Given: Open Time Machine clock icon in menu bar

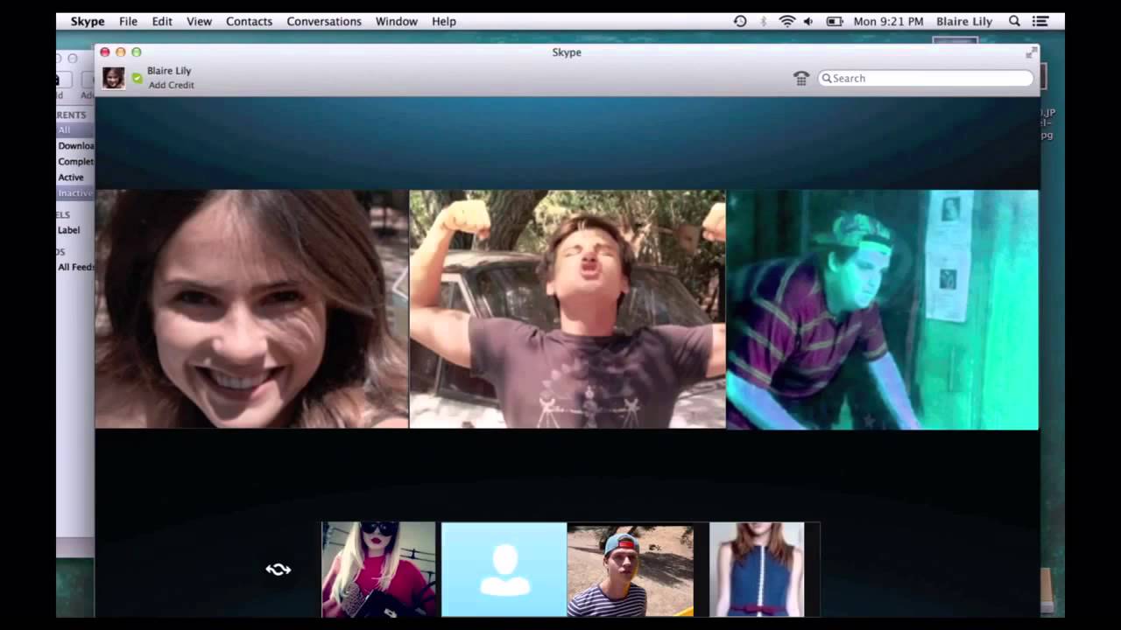Looking at the screenshot, I should click(x=740, y=21).
